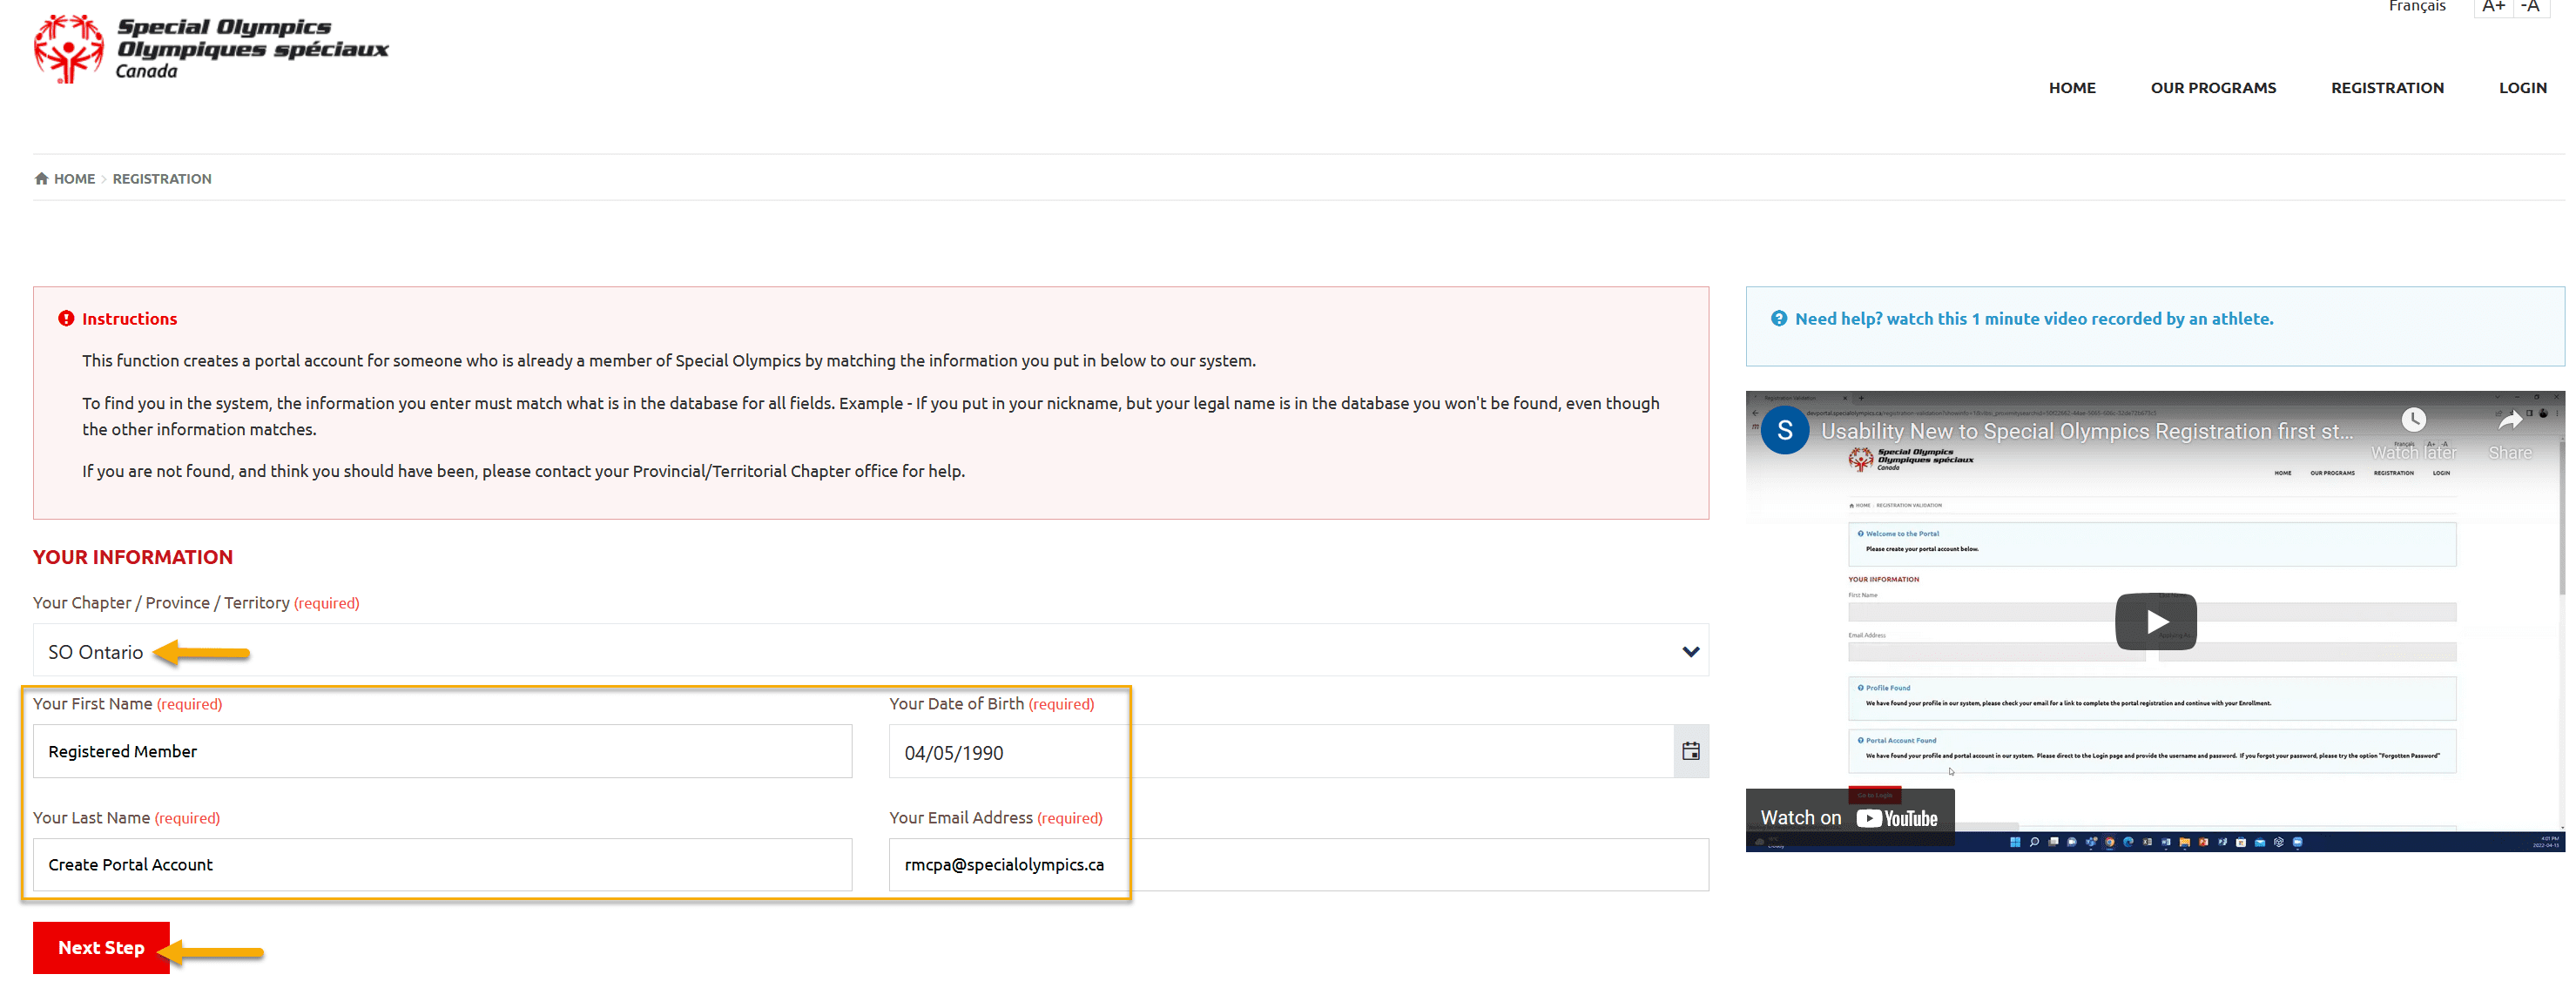Click the Your First Name field
Image resolution: width=2576 pixels, height=981 pixels.
coord(442,751)
